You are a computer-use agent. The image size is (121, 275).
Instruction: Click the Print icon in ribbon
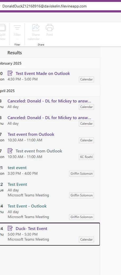pyautogui.click(x=50, y=28)
